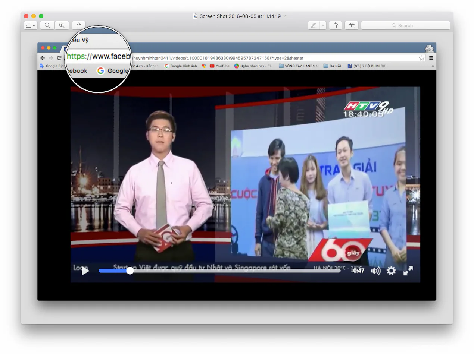
Task: Open Chrome's hamburger menu in the screenshot
Action: (431, 58)
